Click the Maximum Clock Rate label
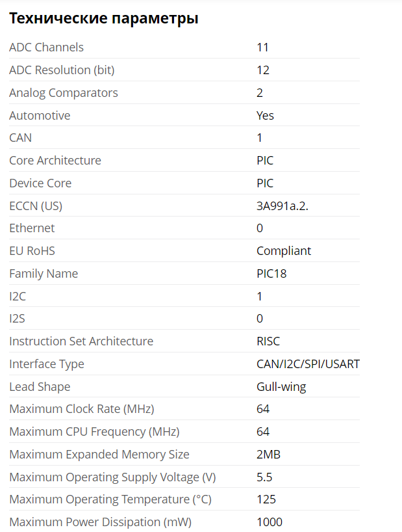This screenshot has height=532, width=402. pos(82,409)
